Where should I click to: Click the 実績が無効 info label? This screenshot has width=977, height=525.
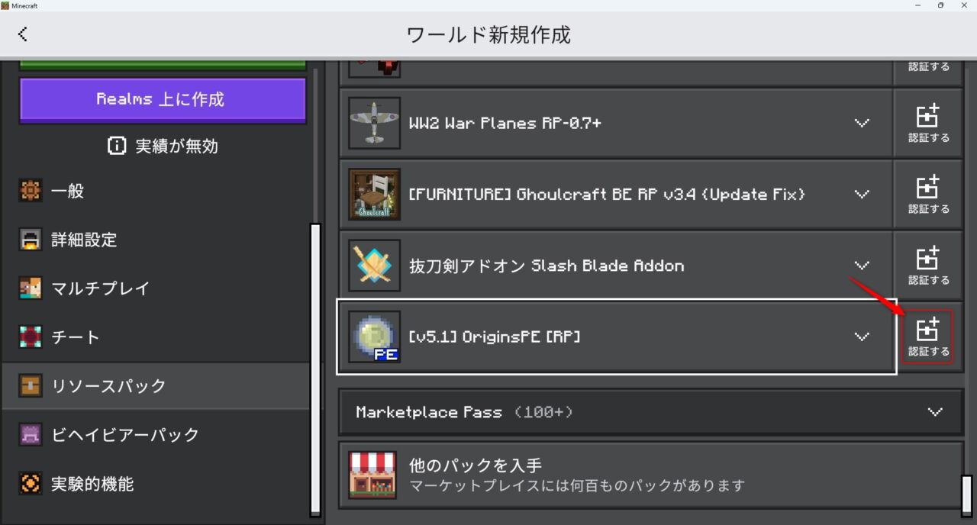163,146
